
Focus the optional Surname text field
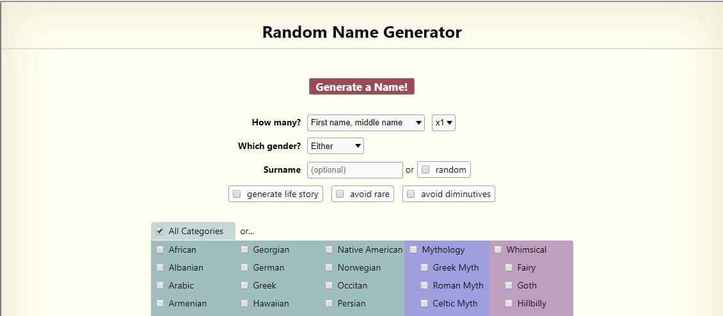pyautogui.click(x=355, y=170)
